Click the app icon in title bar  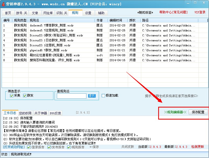(3, 4)
